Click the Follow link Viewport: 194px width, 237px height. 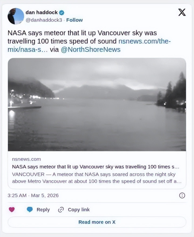(x=74, y=20)
